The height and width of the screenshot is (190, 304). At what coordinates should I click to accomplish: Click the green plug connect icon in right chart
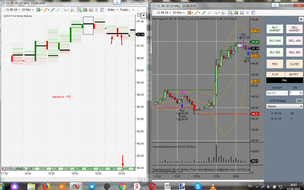pyautogui.click(x=204, y=13)
